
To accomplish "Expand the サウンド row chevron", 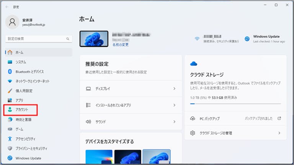I will (x=175, y=122).
